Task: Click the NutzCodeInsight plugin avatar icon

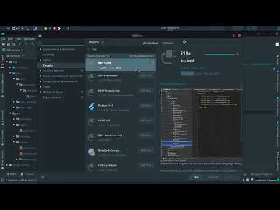Action: [92, 152]
